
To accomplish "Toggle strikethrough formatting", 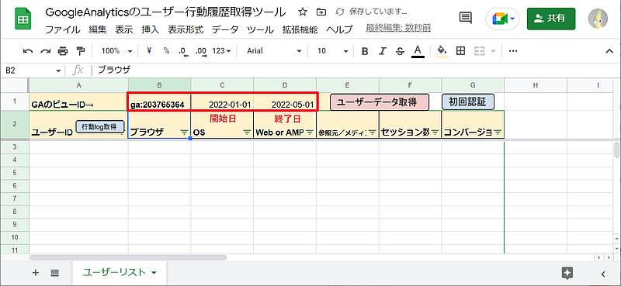I will point(400,51).
